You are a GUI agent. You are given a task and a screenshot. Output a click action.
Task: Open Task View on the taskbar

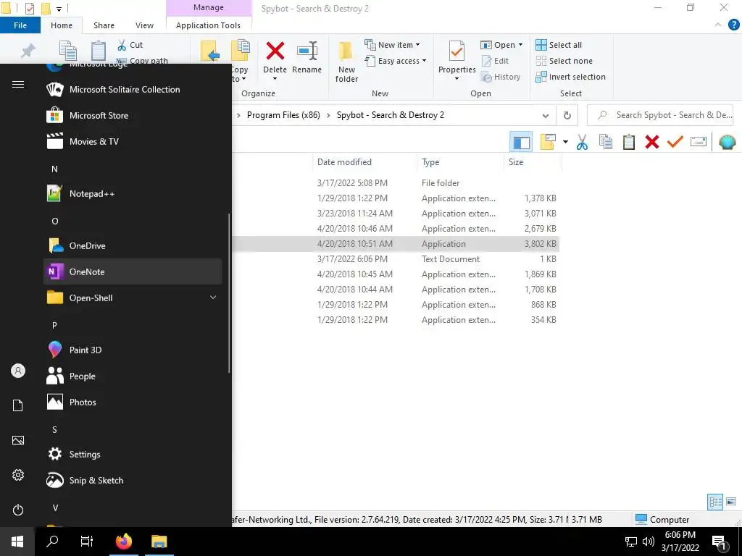coord(87,542)
